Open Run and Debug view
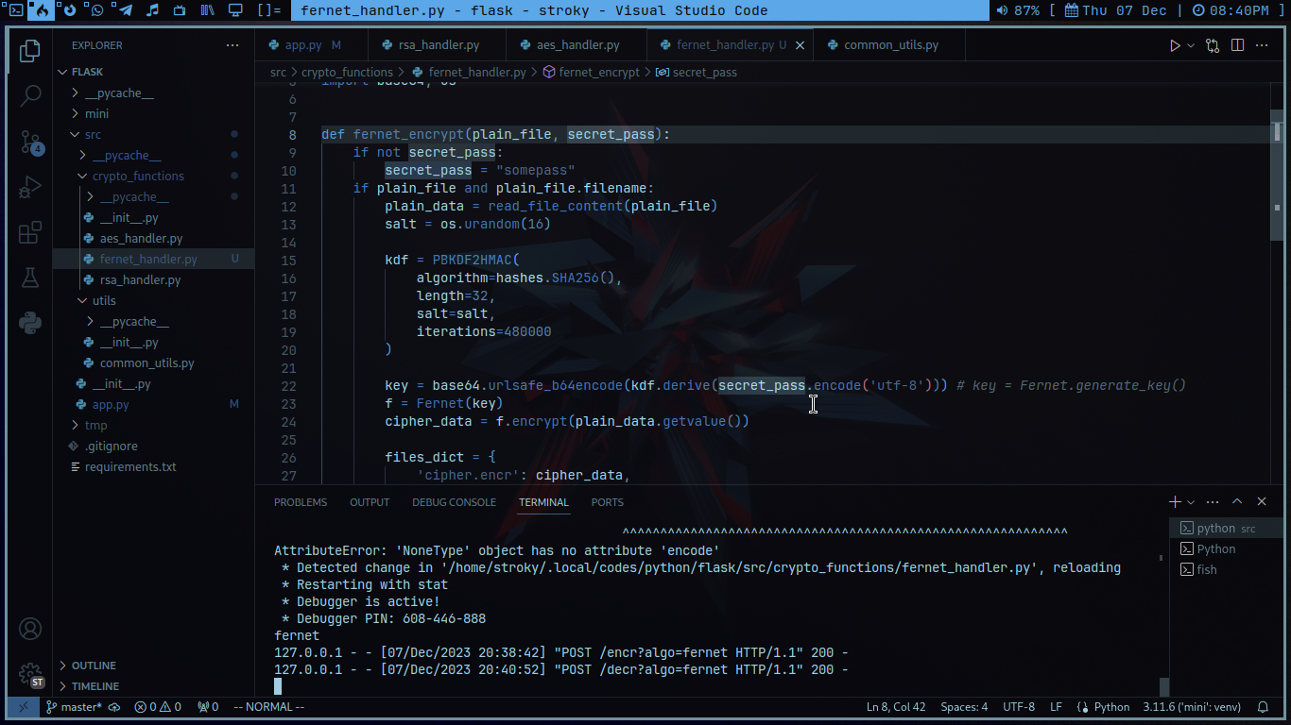 (x=30, y=187)
